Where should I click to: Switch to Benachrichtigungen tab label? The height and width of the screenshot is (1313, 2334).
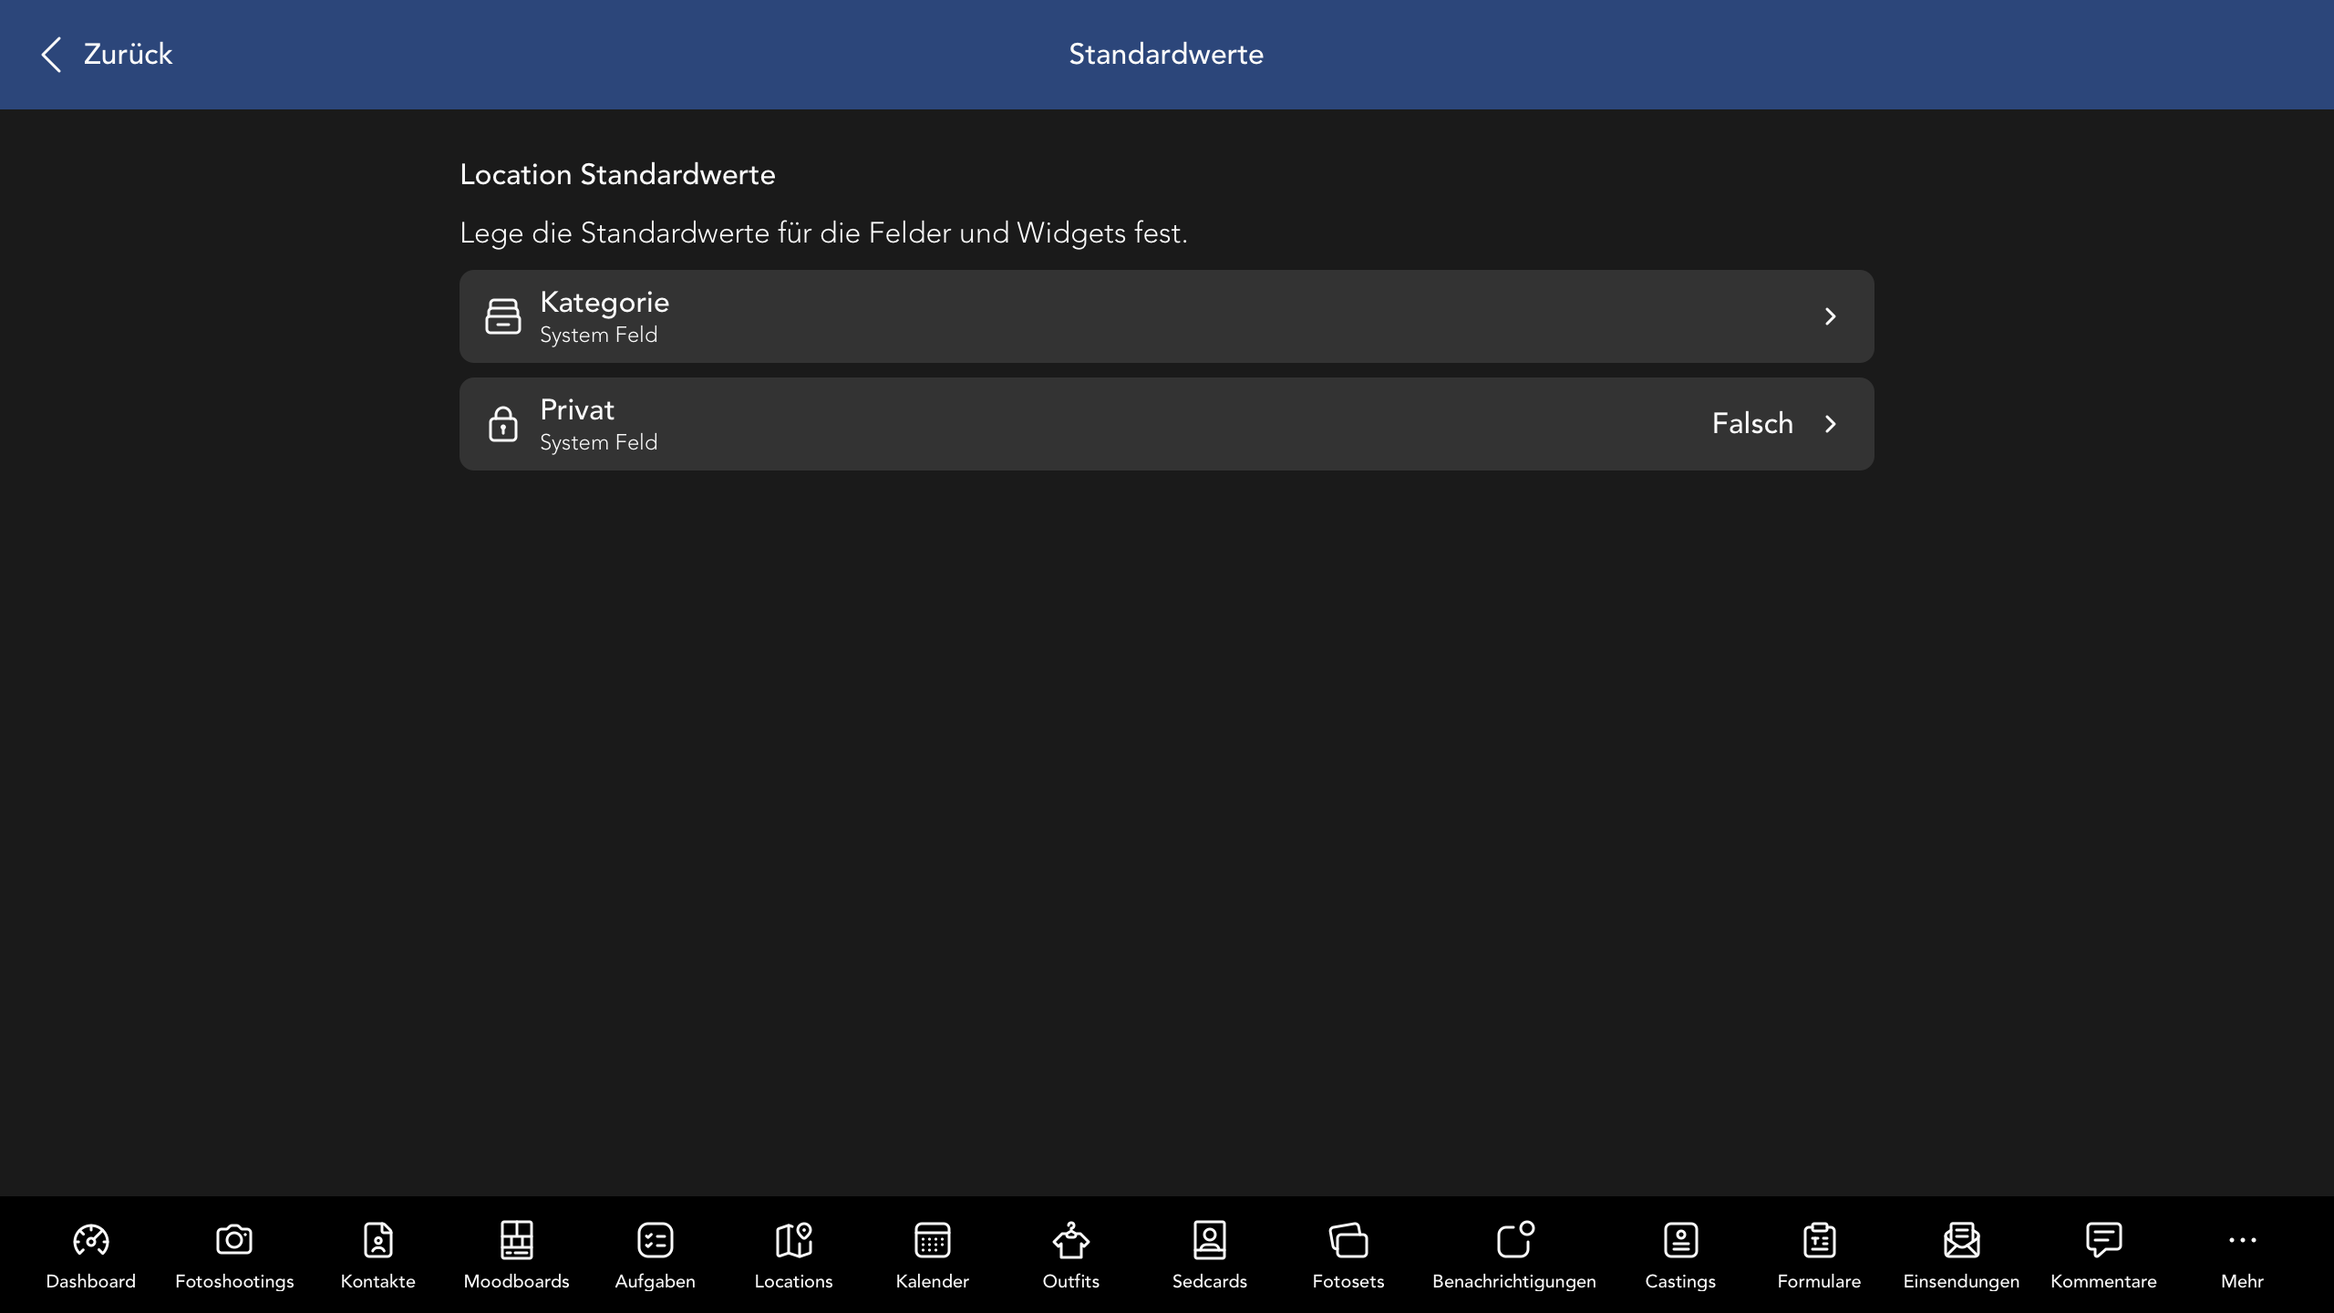pos(1514,1281)
